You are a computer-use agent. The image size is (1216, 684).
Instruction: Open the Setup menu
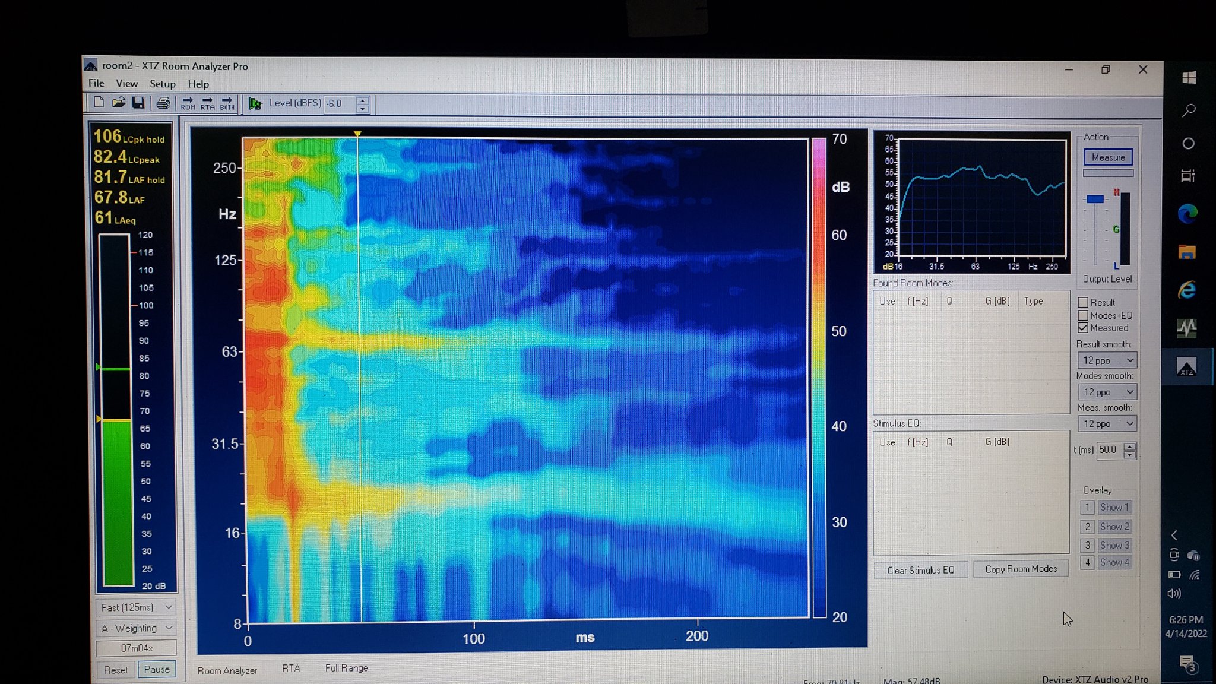(162, 84)
